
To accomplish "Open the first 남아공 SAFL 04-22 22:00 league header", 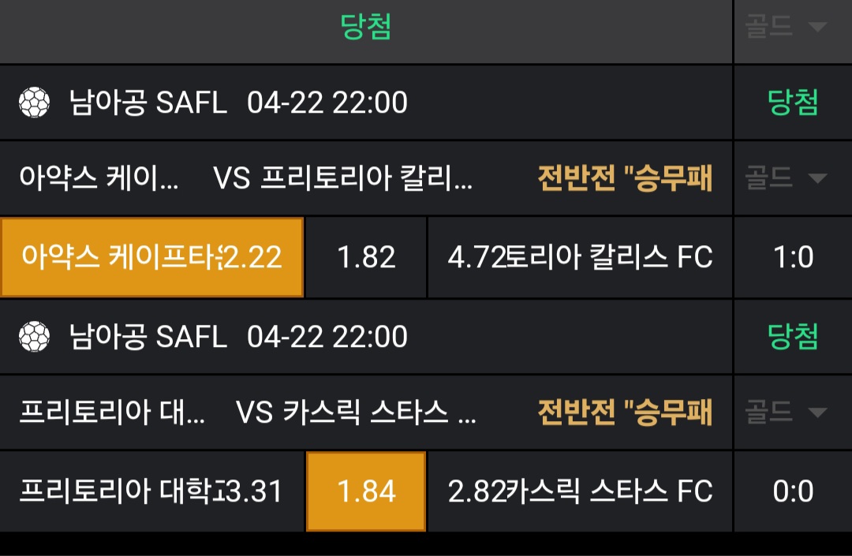I will click(238, 103).
